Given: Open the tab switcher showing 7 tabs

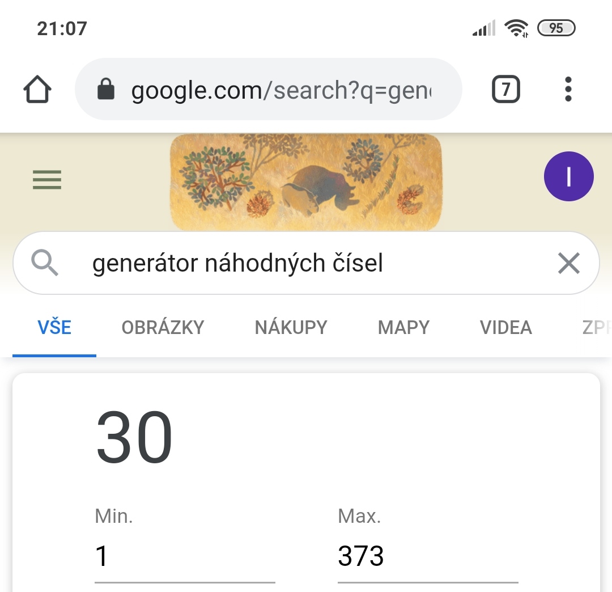Looking at the screenshot, I should click(x=505, y=90).
